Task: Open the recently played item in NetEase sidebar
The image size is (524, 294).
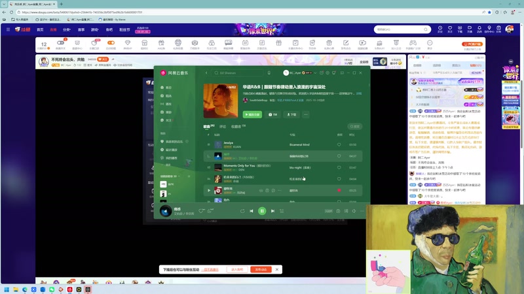Action: pyautogui.click(x=169, y=150)
